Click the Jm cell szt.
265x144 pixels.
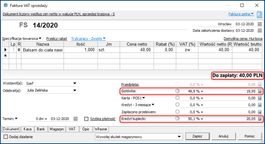108,50
